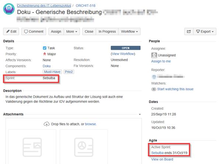
Task: Open the share issue icon button
Action: click(x=189, y=31)
